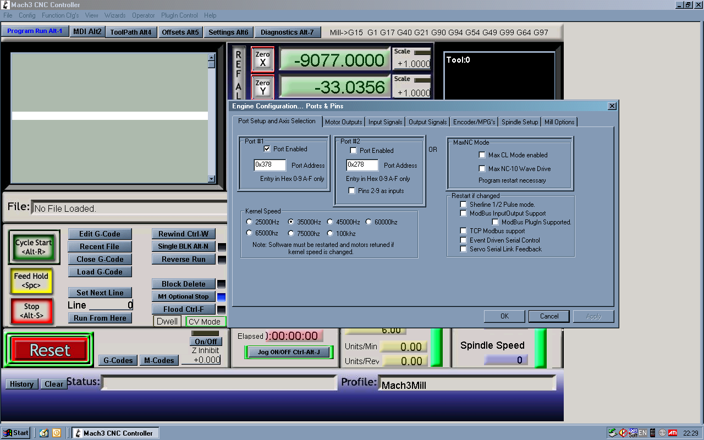Open the Spindle Setup tab
Screen dimensions: 704x440
(519, 122)
